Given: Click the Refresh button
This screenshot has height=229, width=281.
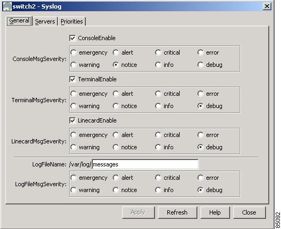Looking at the screenshot, I should coord(178,212).
